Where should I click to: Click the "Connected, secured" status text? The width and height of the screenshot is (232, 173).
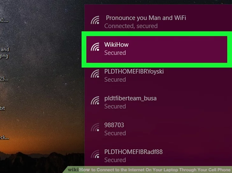click(131, 26)
